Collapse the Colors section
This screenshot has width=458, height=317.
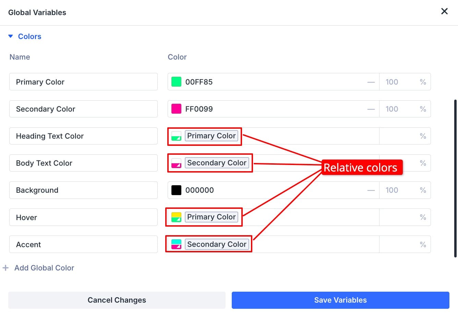pos(11,36)
